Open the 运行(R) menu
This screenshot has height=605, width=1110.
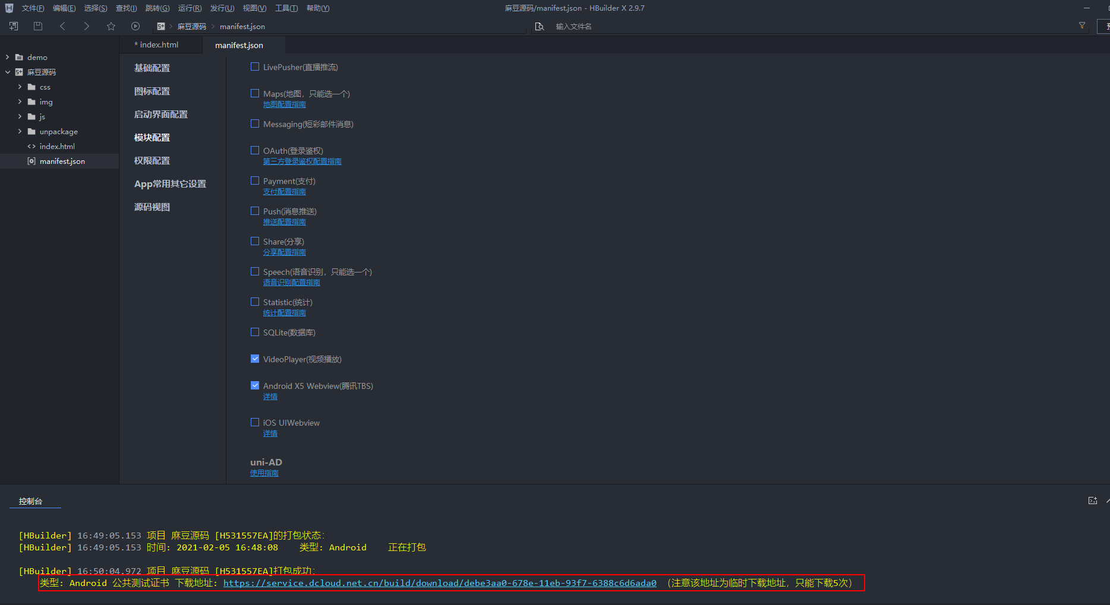pos(190,8)
